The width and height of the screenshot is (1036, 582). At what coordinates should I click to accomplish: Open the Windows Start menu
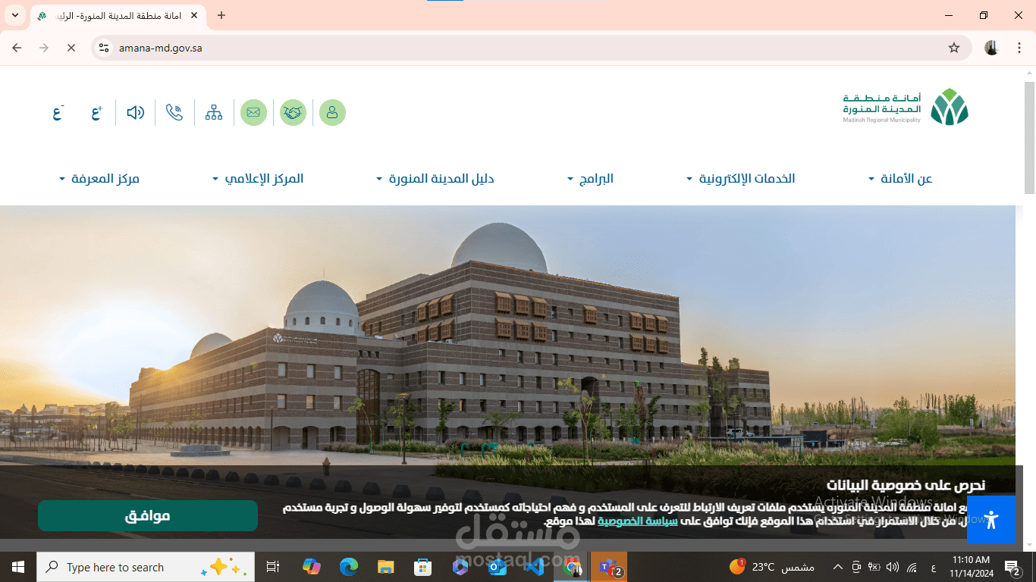[x=18, y=567]
